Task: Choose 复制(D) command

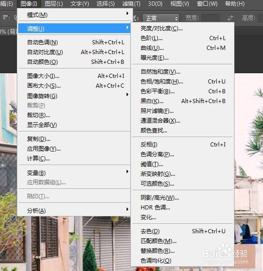Action: coord(74,139)
